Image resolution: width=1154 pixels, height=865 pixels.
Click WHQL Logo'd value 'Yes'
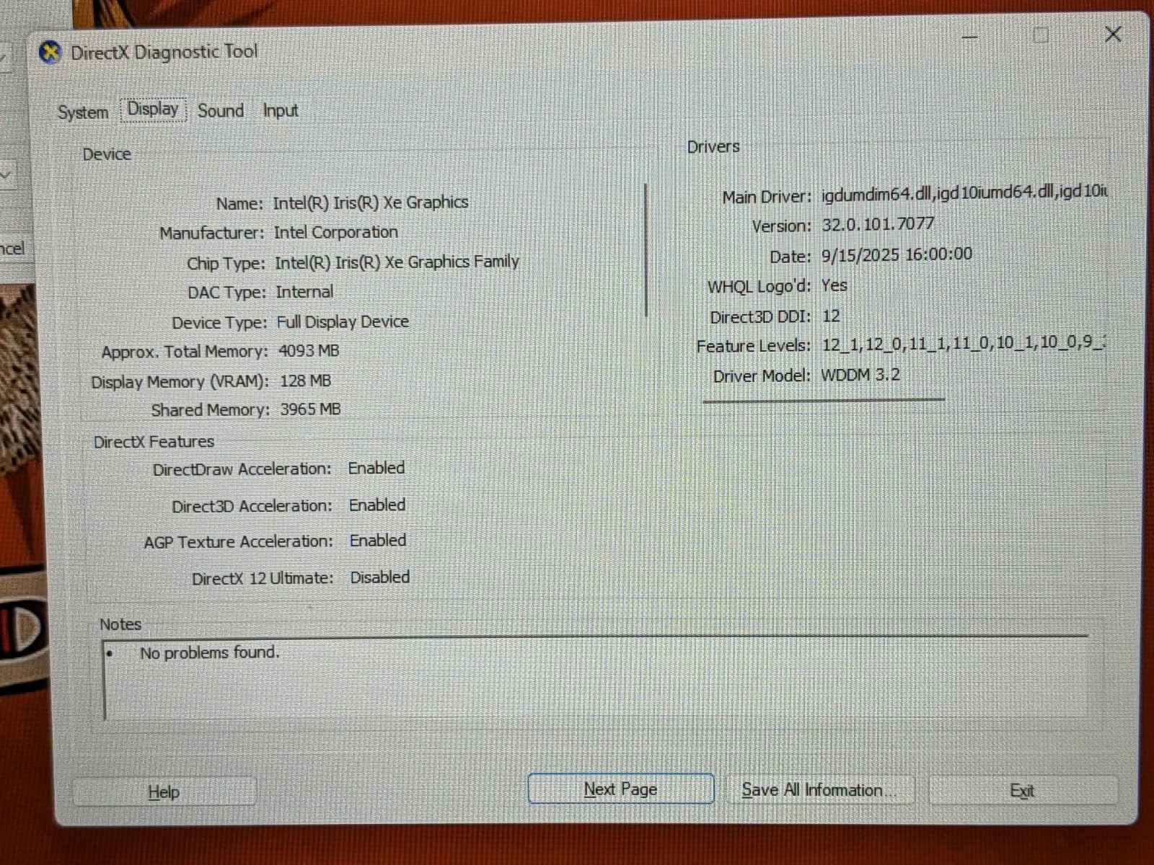(x=834, y=285)
